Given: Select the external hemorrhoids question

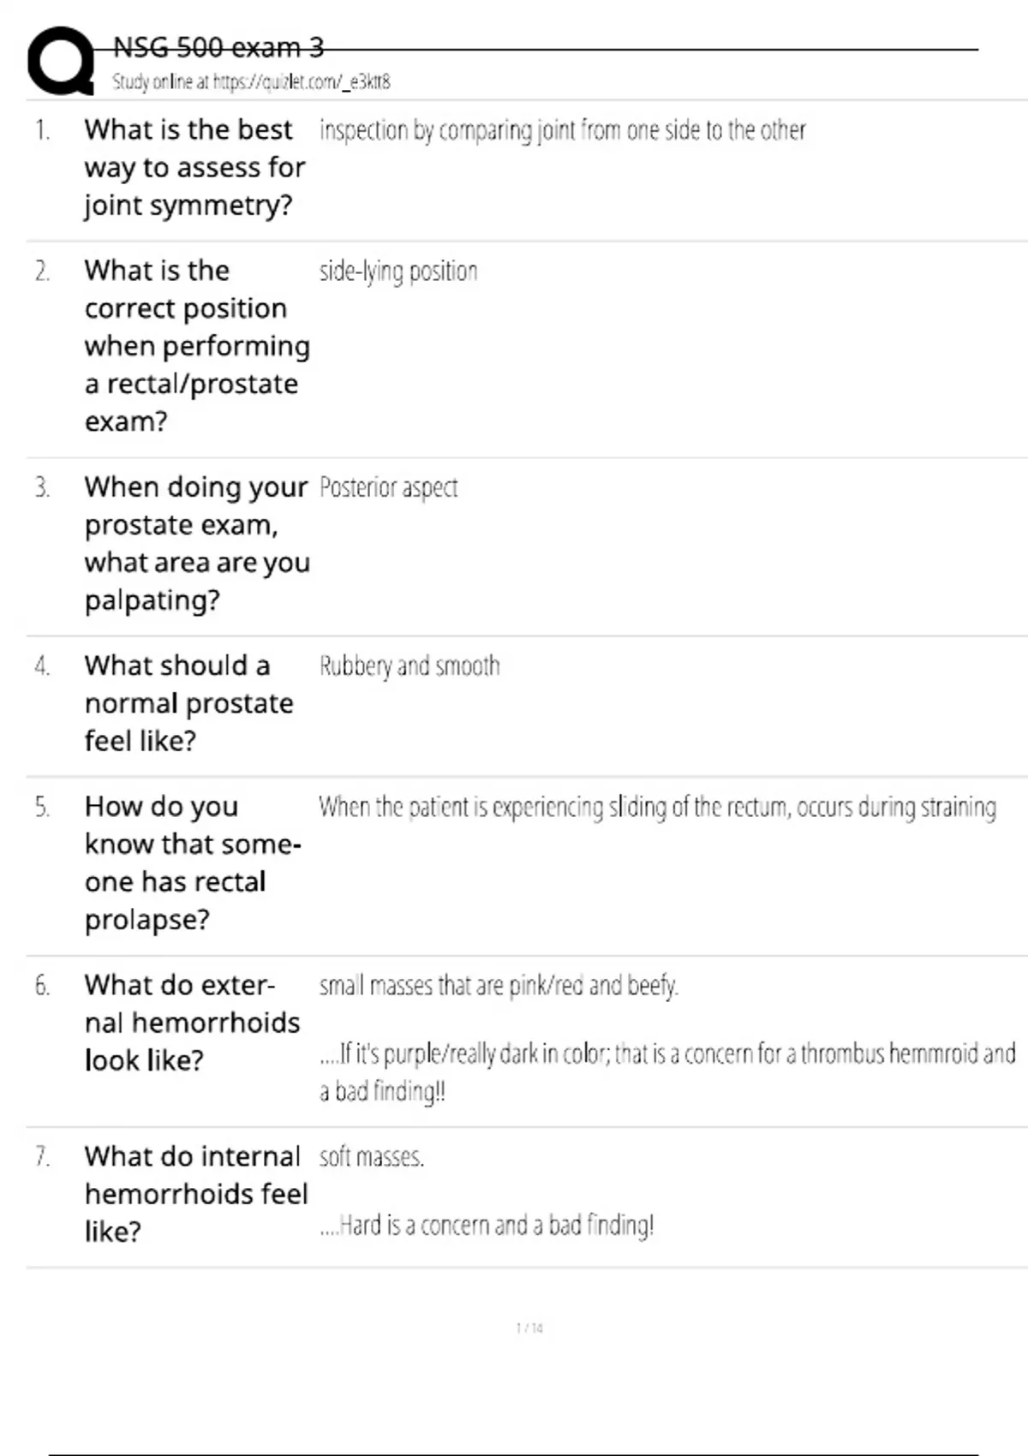Looking at the screenshot, I should coord(192,1023).
